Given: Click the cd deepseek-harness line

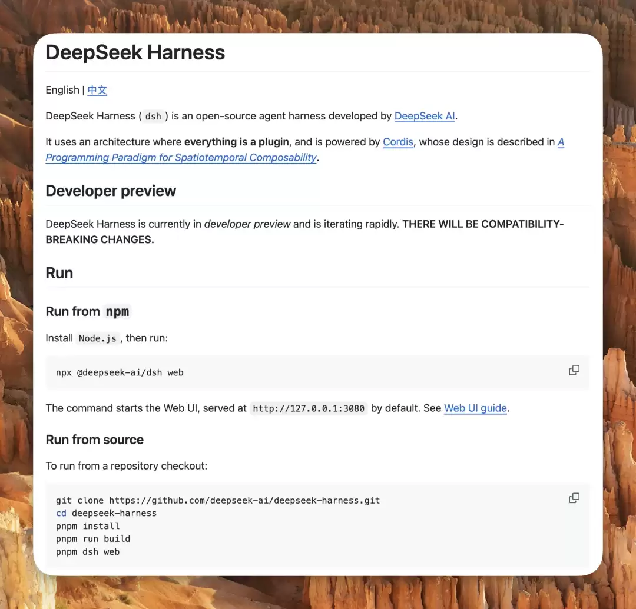Looking at the screenshot, I should [106, 513].
